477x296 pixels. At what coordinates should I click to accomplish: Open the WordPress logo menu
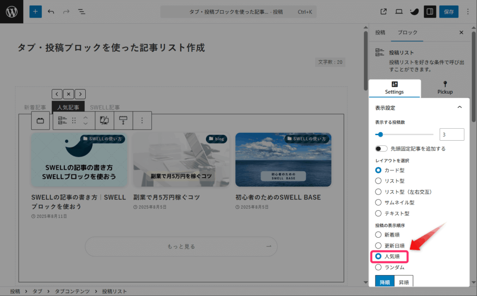point(12,12)
